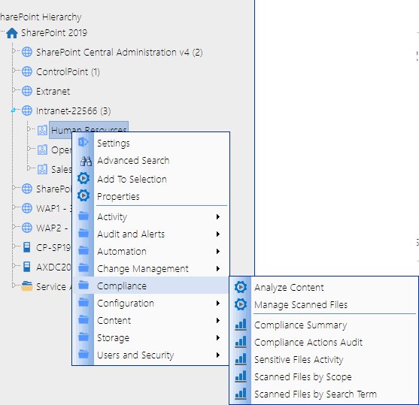Viewport: 419px width, 405px height.
Task: Select the ControlPoint (1) tree item
Action: tap(68, 72)
